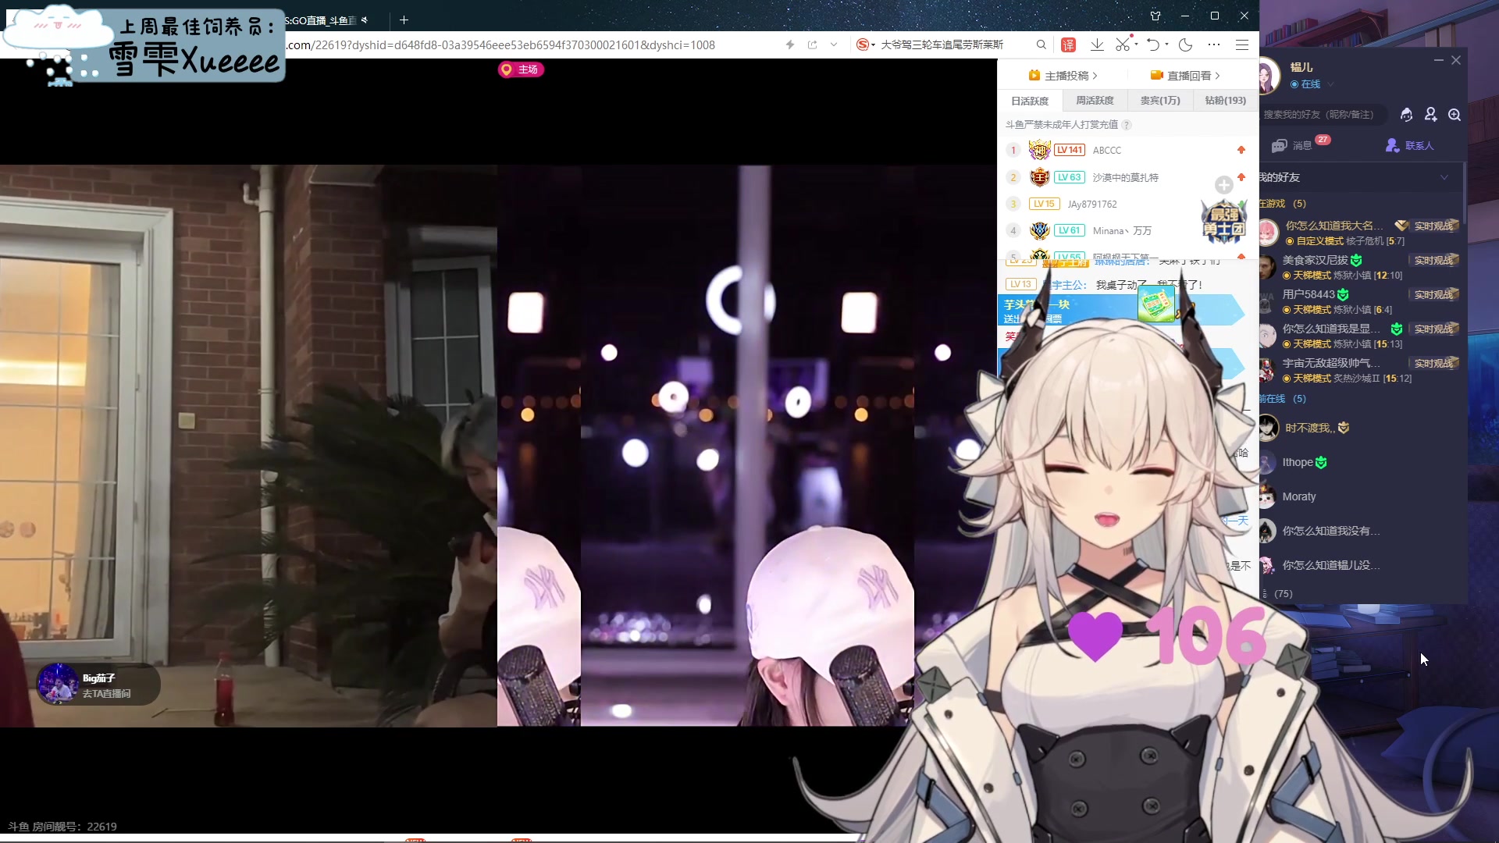Open the three-dot more tools menu

(1213, 44)
